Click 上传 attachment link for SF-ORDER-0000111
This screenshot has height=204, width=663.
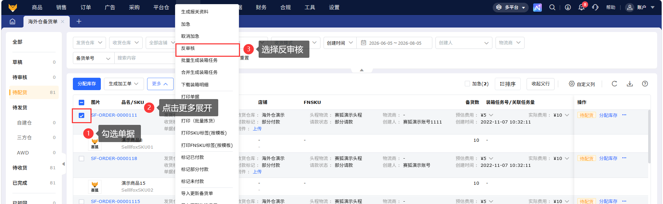pyautogui.click(x=257, y=129)
